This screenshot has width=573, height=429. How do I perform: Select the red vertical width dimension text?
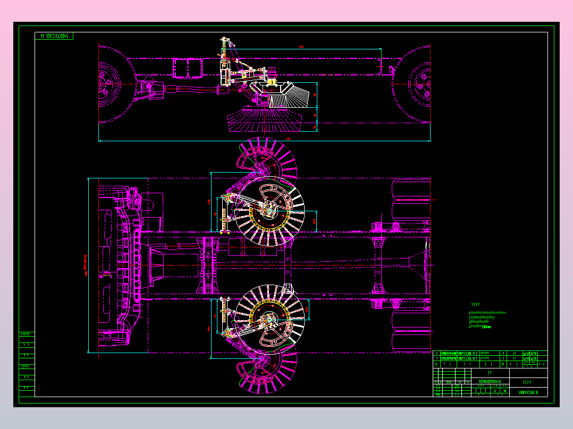[86, 265]
